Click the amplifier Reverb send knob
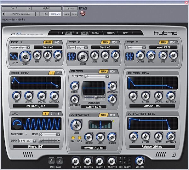The image size is (189, 170). pyautogui.click(x=112, y=137)
